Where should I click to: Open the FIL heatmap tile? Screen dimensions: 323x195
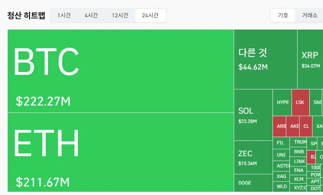(281, 143)
